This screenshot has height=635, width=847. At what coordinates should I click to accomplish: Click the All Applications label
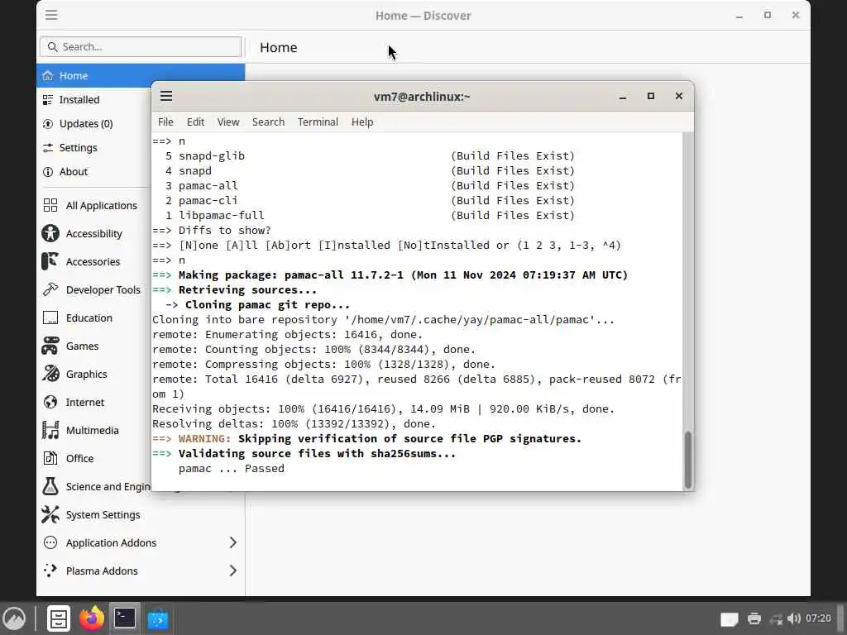click(x=102, y=206)
